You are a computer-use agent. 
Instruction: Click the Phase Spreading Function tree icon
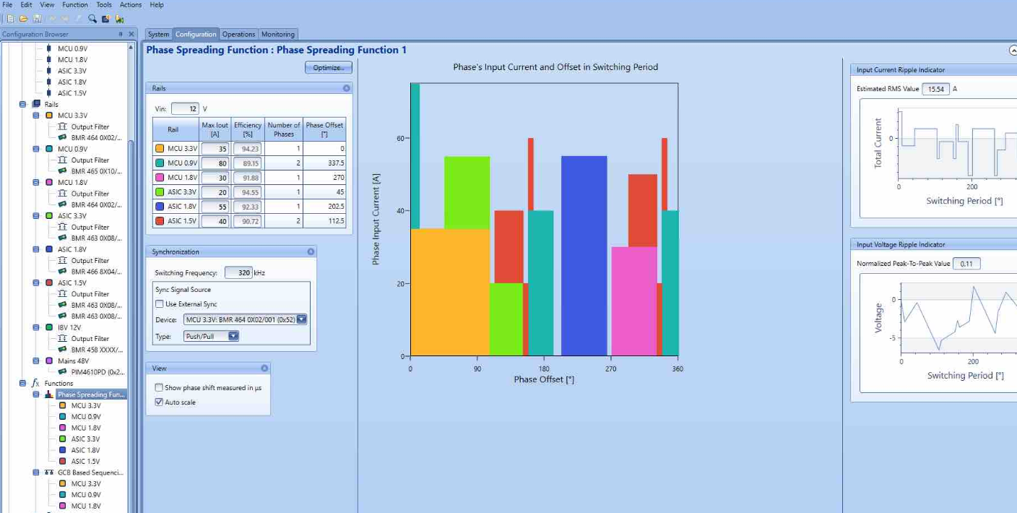[49, 395]
